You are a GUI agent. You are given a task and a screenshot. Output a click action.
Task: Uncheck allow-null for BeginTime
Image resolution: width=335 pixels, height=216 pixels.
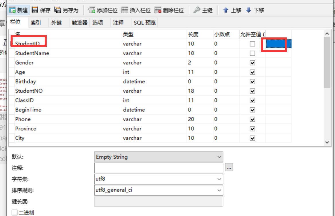point(252,110)
